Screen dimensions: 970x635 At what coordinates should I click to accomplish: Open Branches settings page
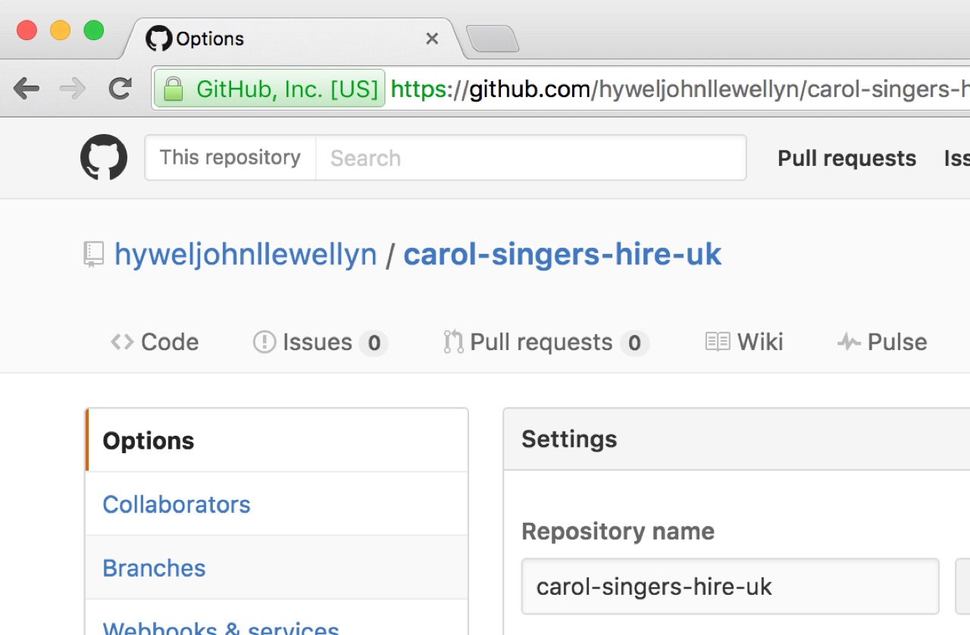[x=277, y=568]
